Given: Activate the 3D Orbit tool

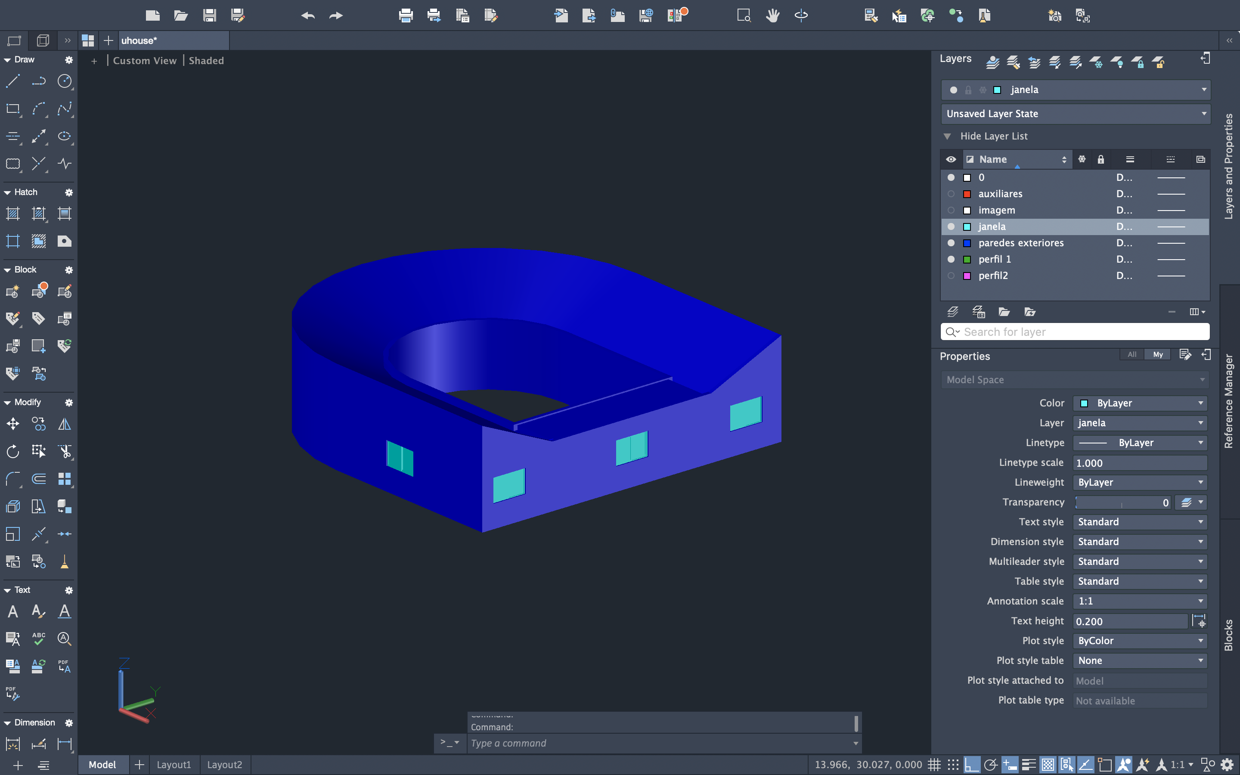Looking at the screenshot, I should pyautogui.click(x=801, y=15).
